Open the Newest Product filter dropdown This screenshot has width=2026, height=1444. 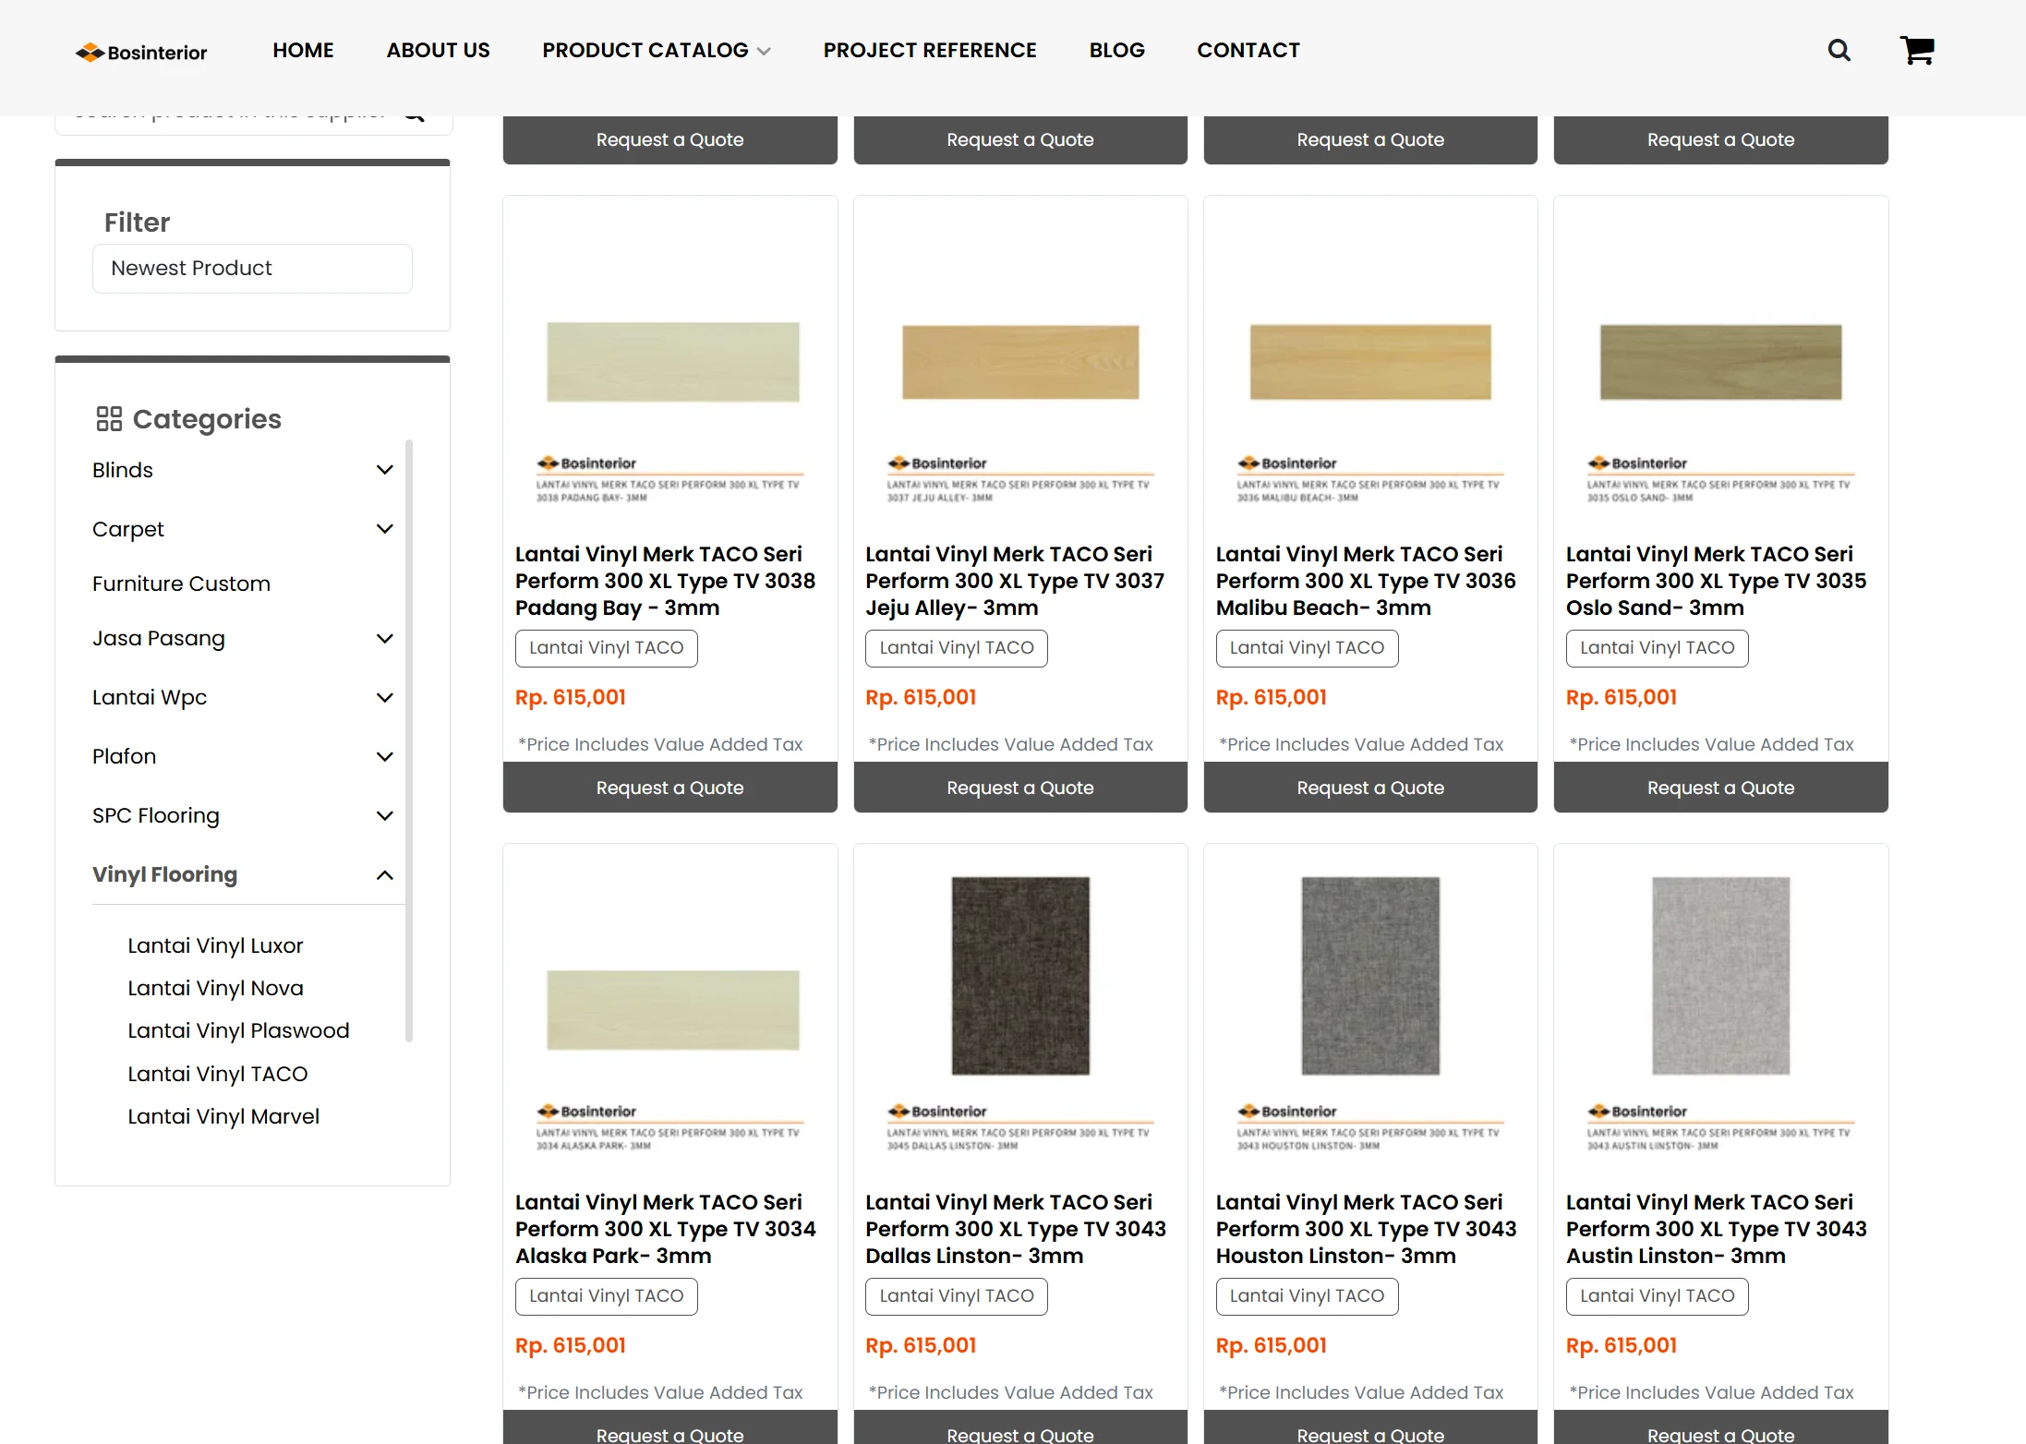click(252, 269)
